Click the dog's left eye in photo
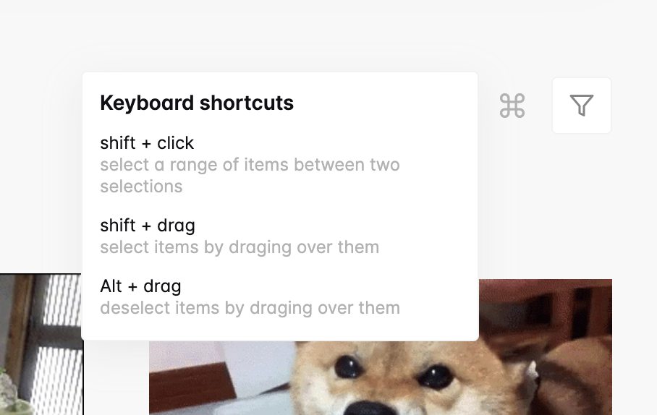Image resolution: width=657 pixels, height=415 pixels. 349,367
